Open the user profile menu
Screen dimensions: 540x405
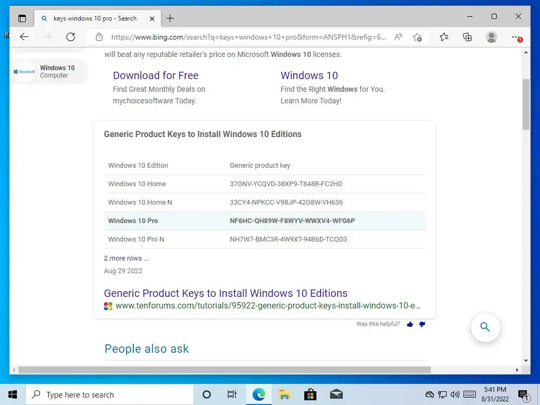coord(491,37)
